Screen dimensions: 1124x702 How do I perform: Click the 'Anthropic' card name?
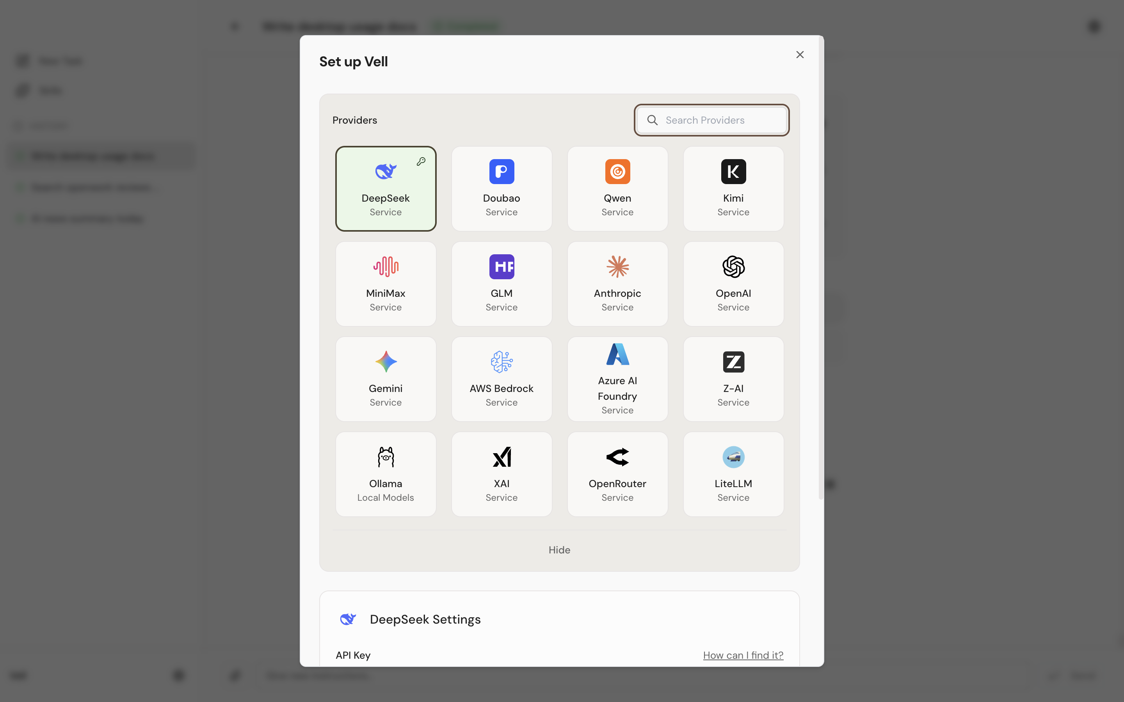617,293
